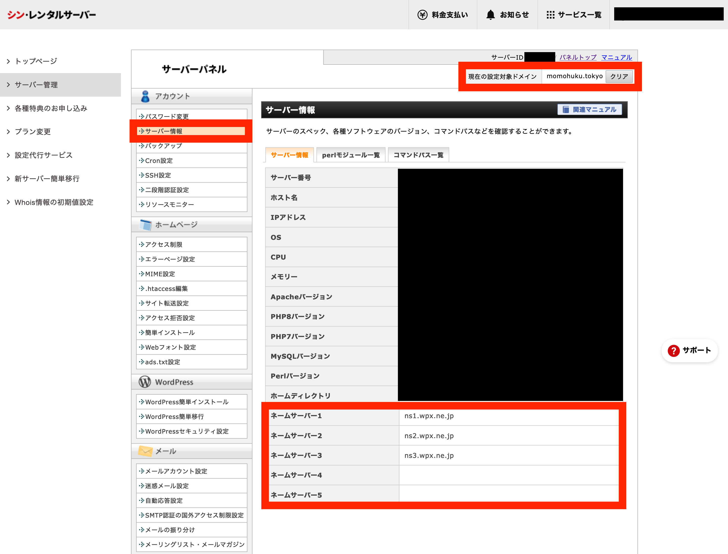Open アクセス制限 menu item
The height and width of the screenshot is (554, 728).
pyautogui.click(x=191, y=244)
